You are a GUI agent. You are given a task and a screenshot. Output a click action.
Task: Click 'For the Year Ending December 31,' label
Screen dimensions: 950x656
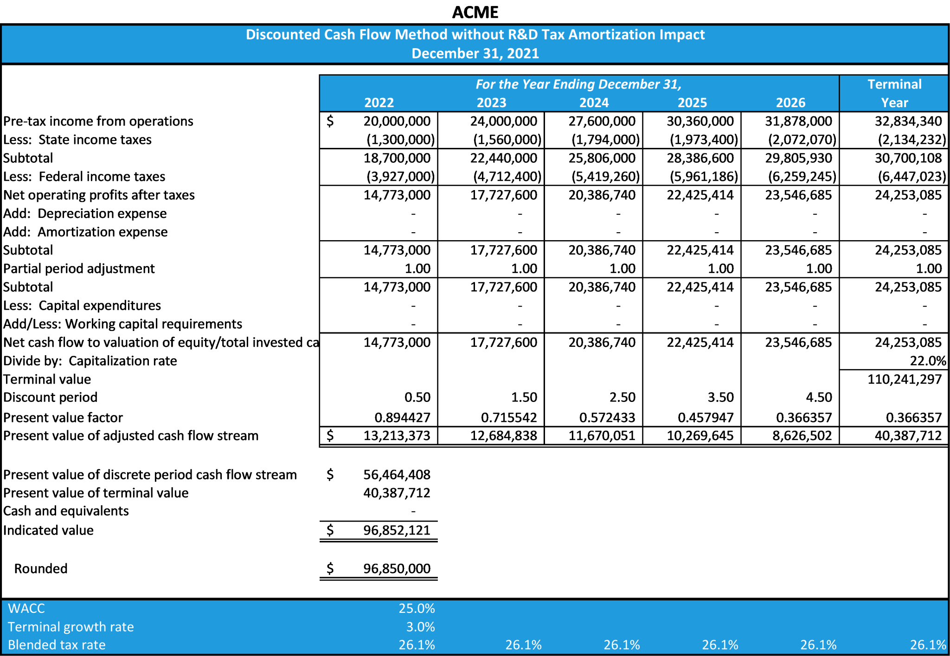[x=578, y=84]
